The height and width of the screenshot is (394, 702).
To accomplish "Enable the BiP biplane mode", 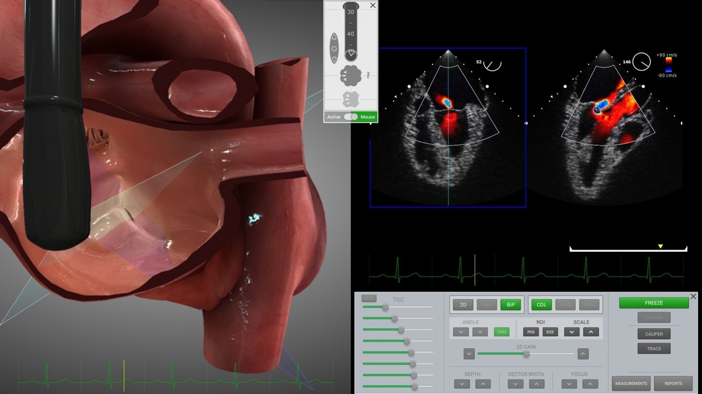I will coord(510,305).
